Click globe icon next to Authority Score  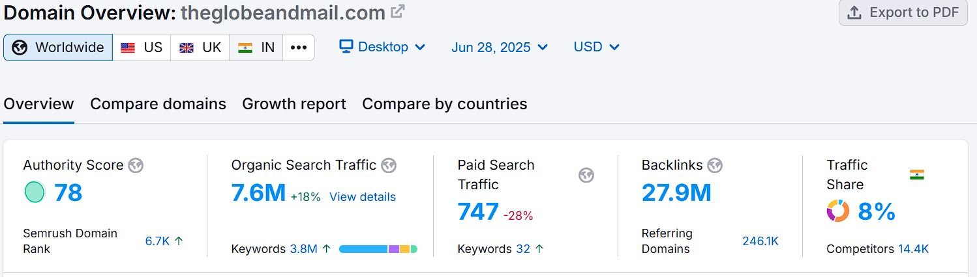(x=136, y=165)
